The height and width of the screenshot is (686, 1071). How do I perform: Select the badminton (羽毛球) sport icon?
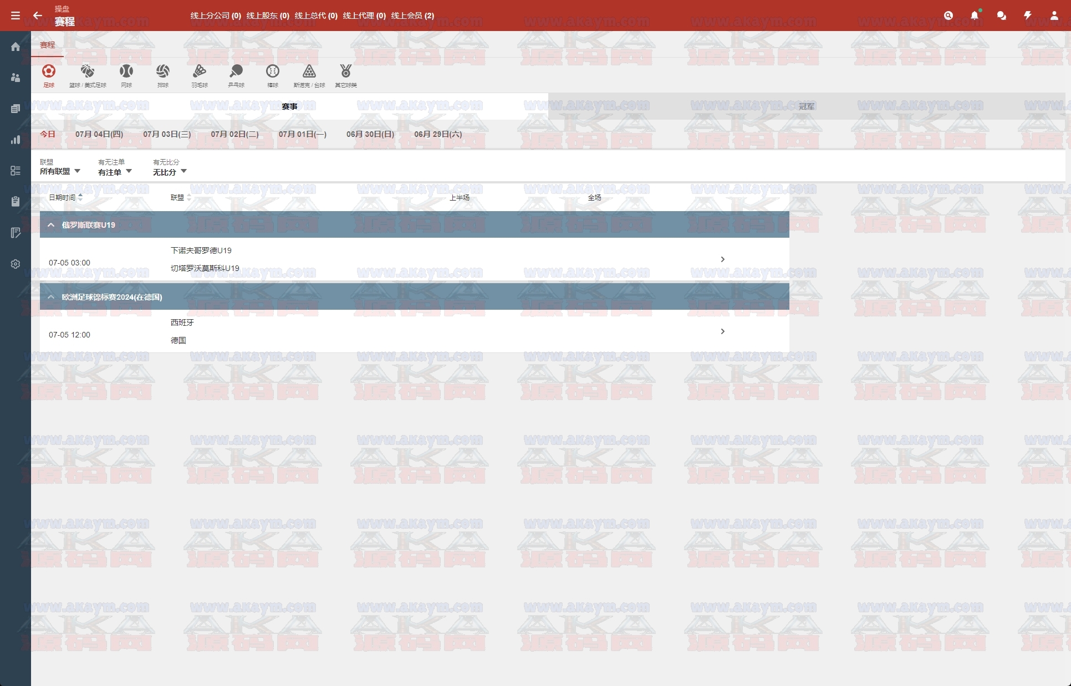200,71
